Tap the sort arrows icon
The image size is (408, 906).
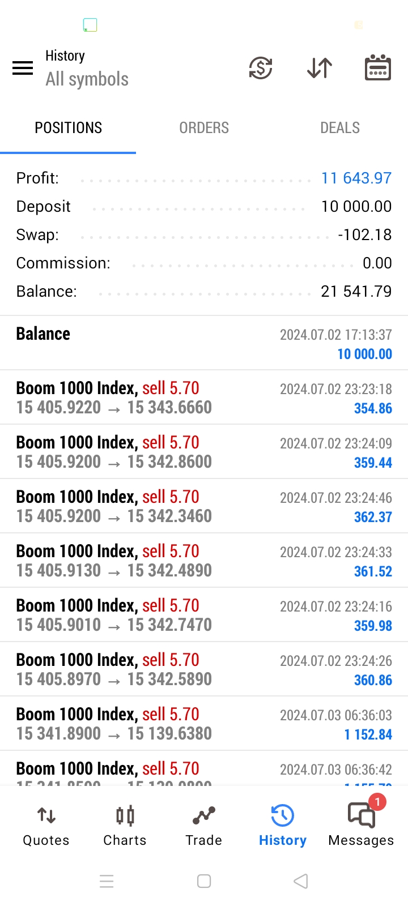pyautogui.click(x=320, y=69)
